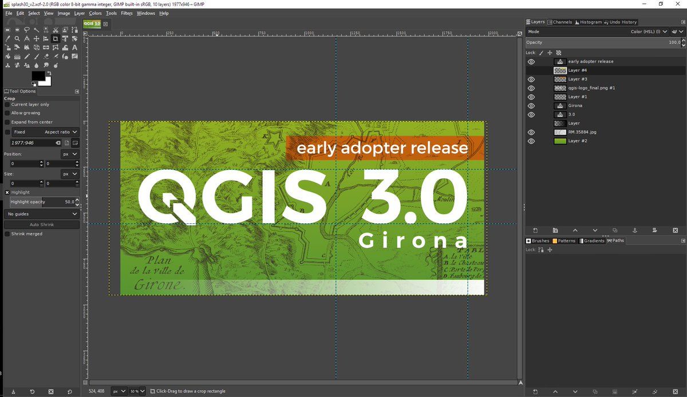Adjust the layer Opacity slider
The image size is (687, 397).
click(x=604, y=42)
